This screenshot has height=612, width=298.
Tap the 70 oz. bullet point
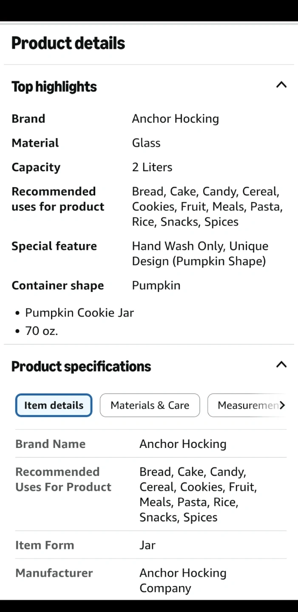point(41,331)
